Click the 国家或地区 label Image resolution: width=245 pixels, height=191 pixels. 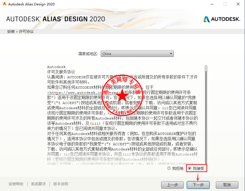(x=88, y=54)
